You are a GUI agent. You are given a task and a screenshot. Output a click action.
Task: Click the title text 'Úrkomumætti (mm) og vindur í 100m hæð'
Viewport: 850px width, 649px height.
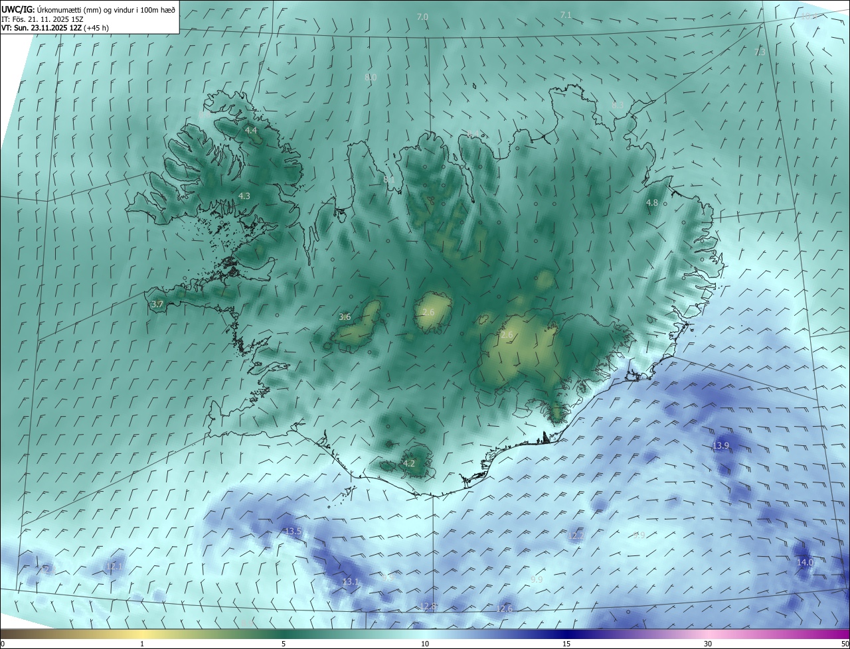coord(106,9)
